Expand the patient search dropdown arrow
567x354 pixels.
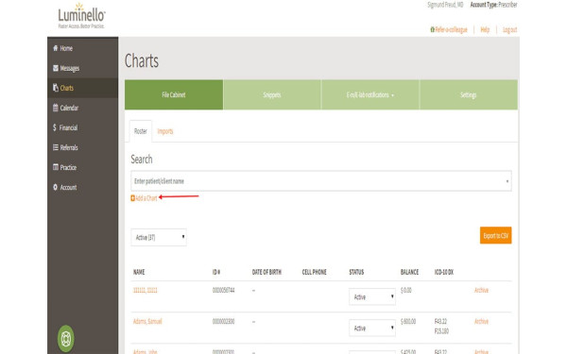(x=507, y=181)
